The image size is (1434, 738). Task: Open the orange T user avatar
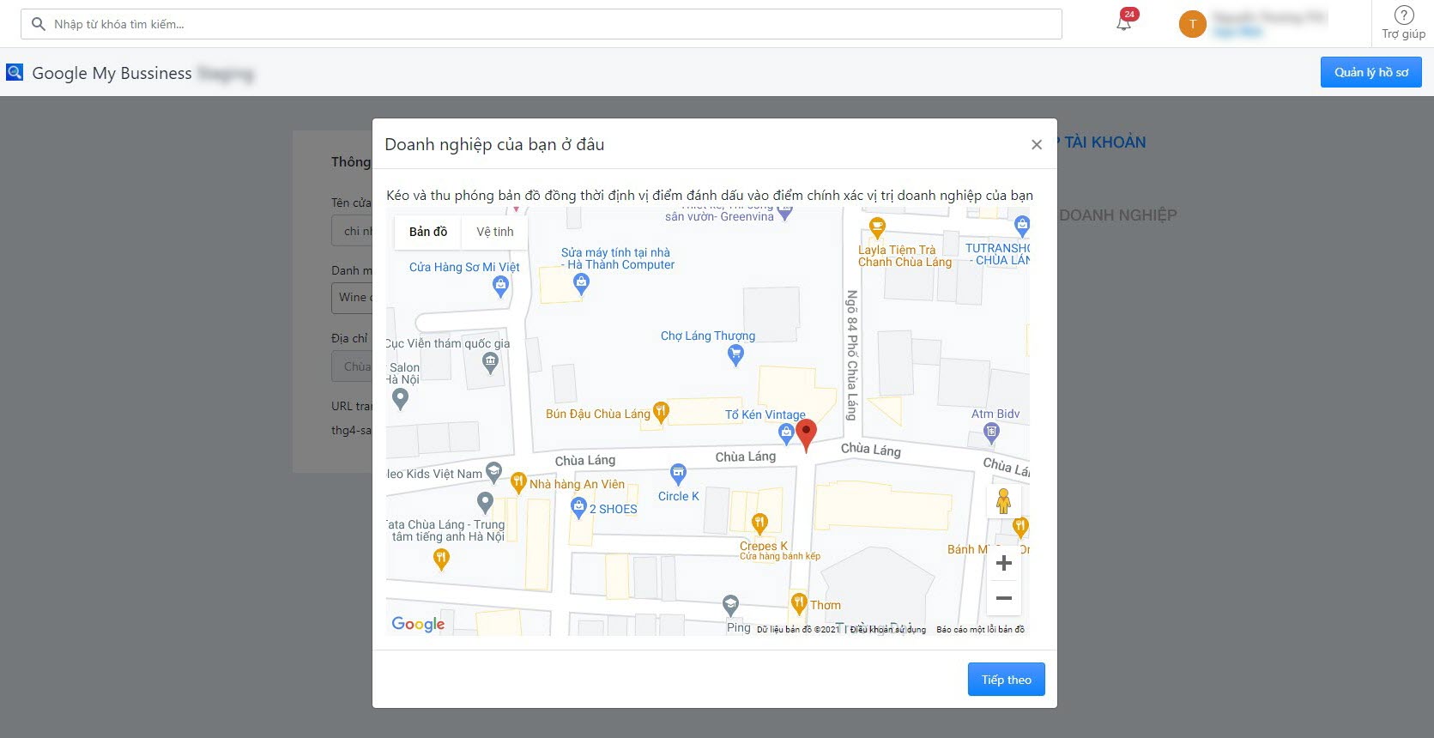click(1192, 24)
